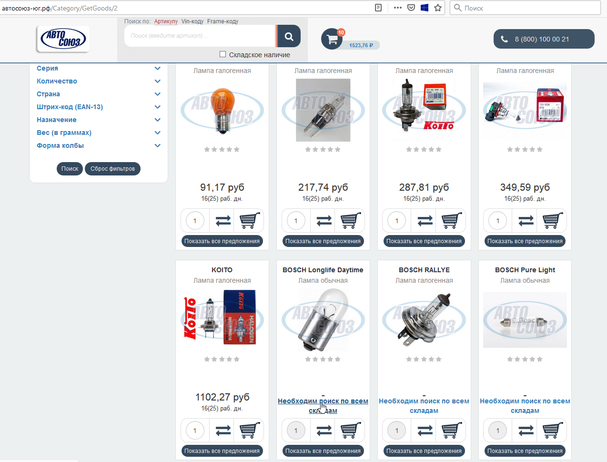Compare the 217,74 руб halogen lamp
607x462 pixels.
324,221
